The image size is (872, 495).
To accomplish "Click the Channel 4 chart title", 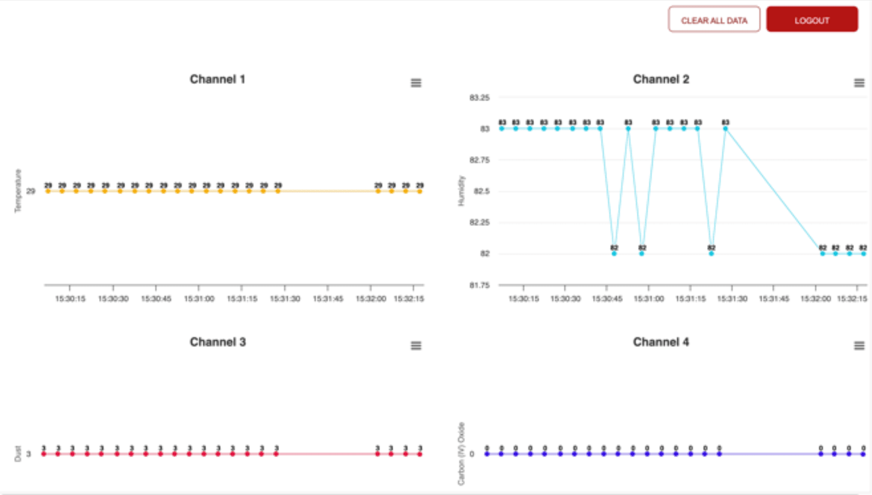I will point(661,342).
